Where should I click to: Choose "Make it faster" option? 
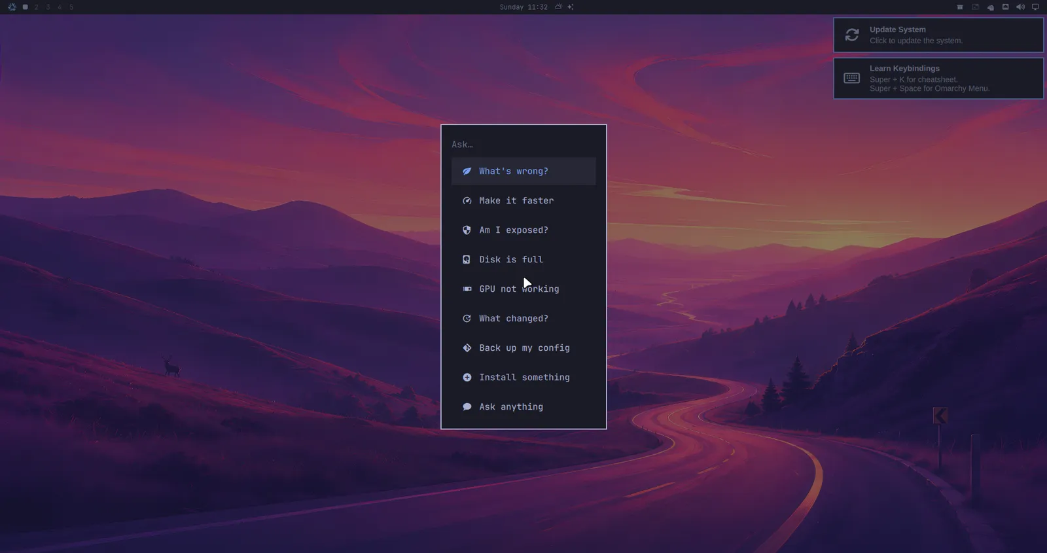coord(523,201)
